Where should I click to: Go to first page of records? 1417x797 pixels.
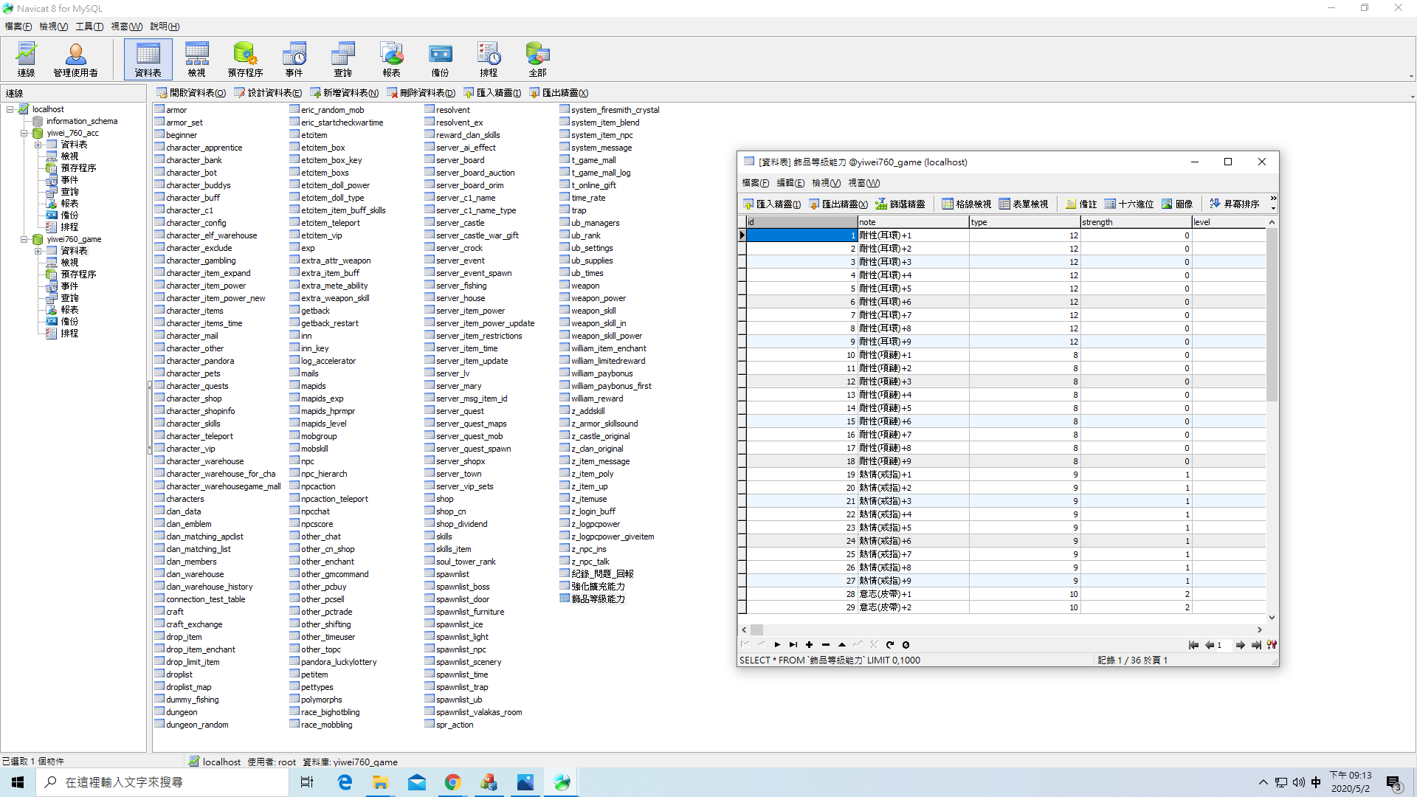pos(1193,646)
